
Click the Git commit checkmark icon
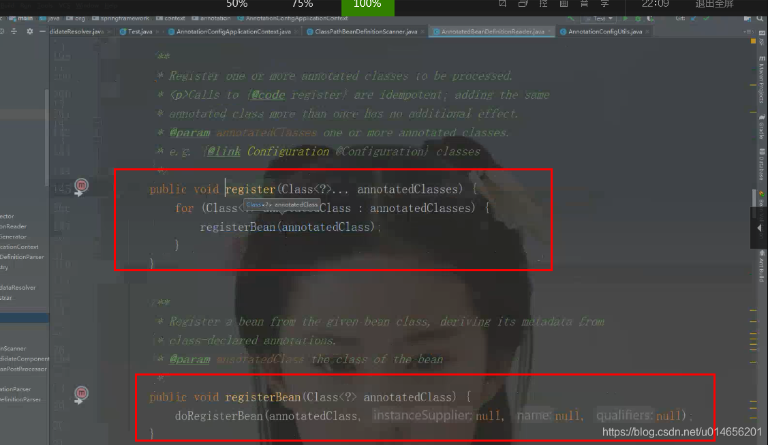(706, 18)
